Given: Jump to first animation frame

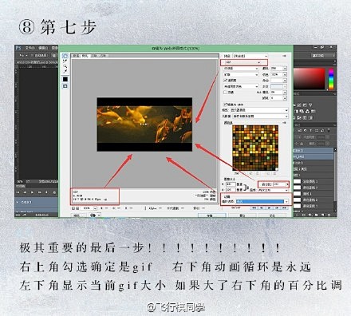Looking at the screenshot, I should pyautogui.click(x=254, y=208).
